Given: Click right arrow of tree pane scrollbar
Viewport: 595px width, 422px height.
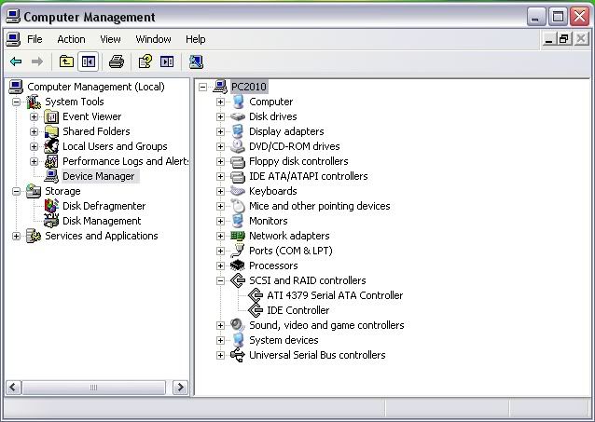Looking at the screenshot, I should pos(180,388).
